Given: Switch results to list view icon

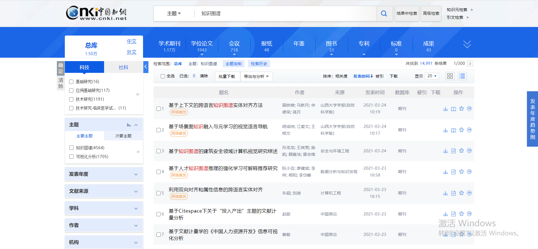Looking at the screenshot, I should point(462,76).
